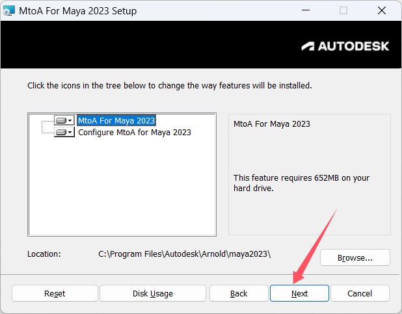Select the Configure MtoA for Maya 2023 label
The image size is (402, 314).
135,133
